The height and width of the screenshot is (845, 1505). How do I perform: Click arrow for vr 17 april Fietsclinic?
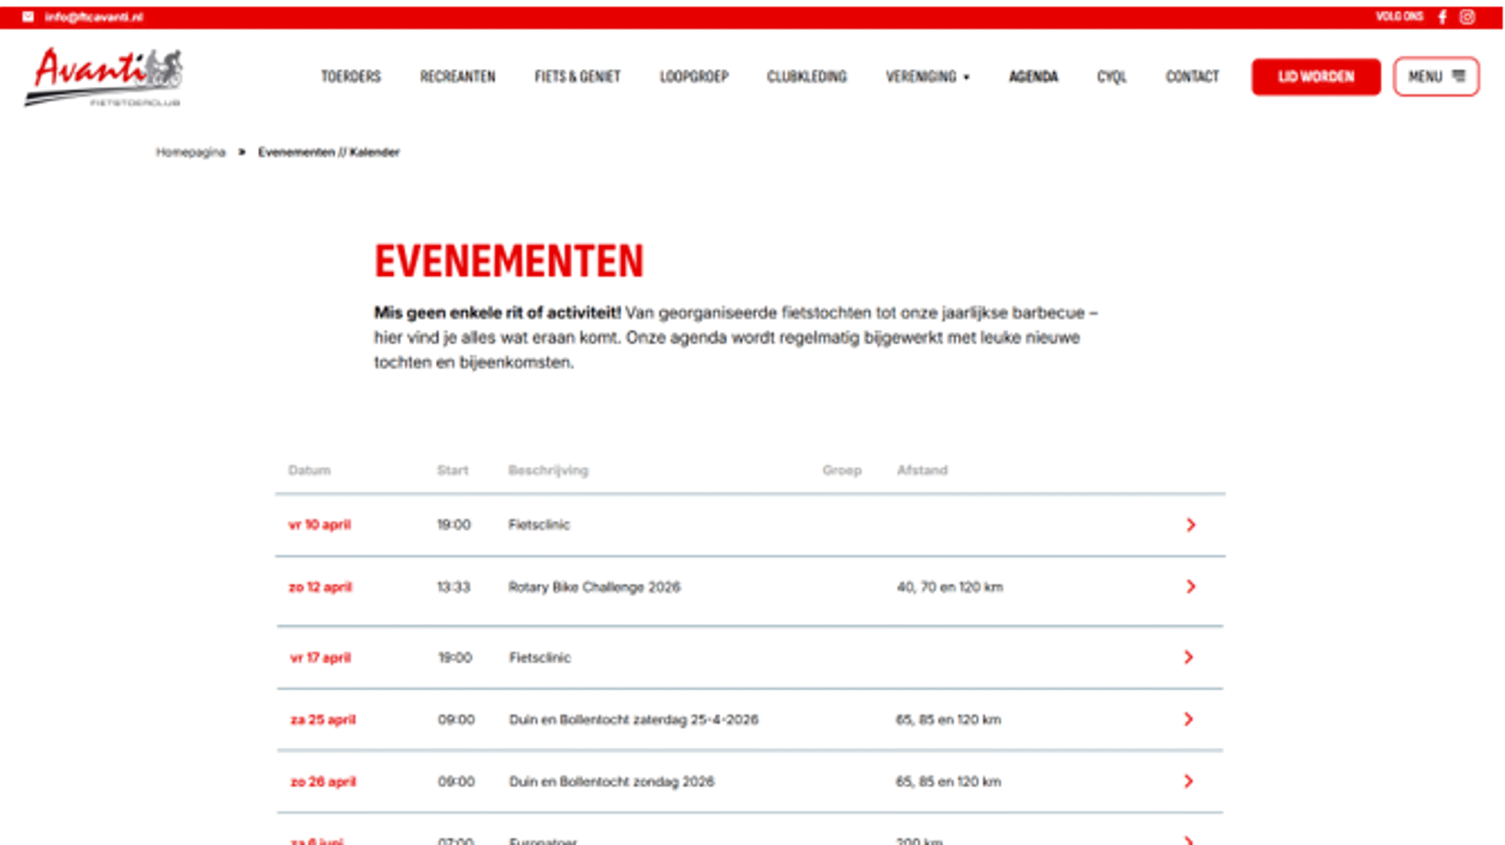tap(1188, 657)
